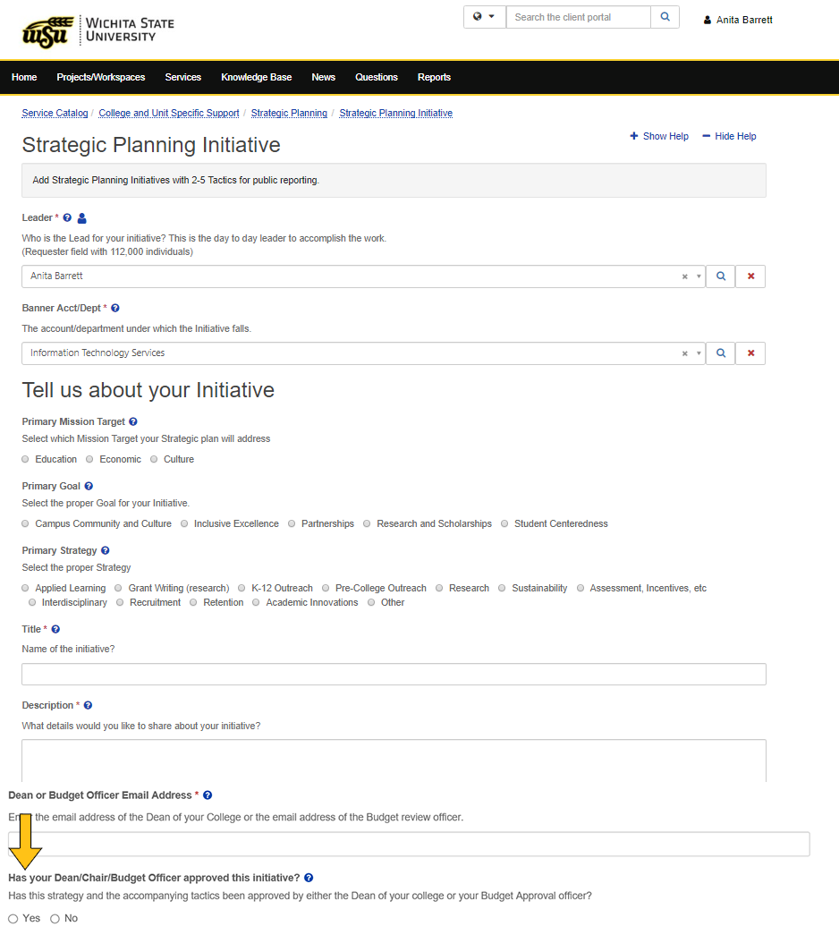839x935 pixels.
Task: Click the help icon next to Banner Acct/Dept
Action: (115, 308)
